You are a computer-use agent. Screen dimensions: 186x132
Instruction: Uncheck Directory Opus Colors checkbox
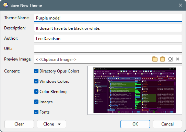(x=36, y=71)
